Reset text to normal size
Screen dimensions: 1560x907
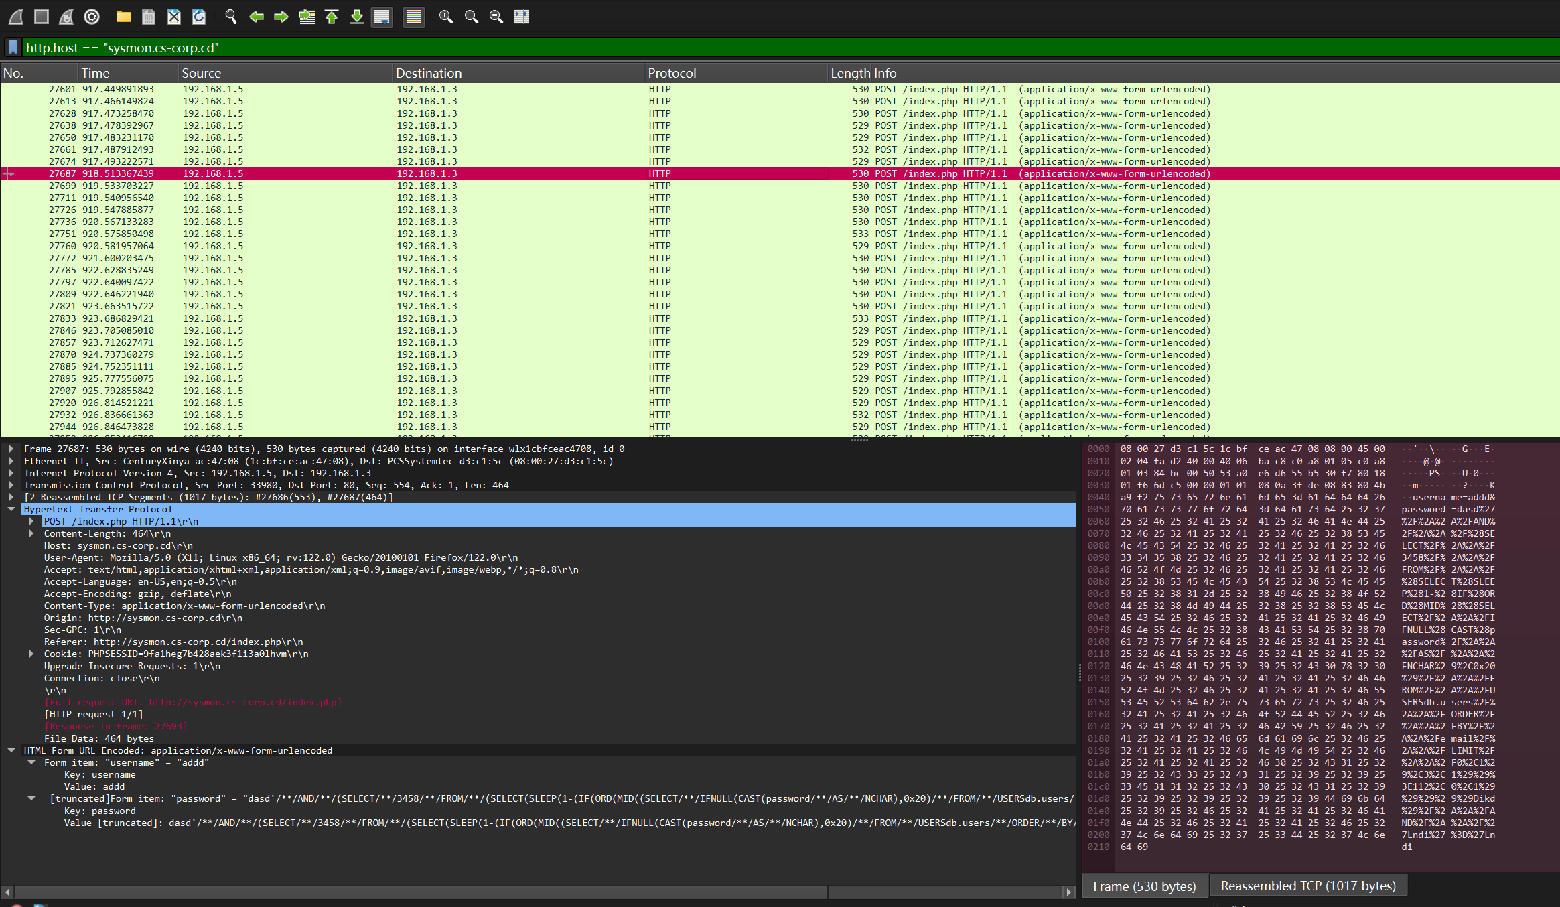[x=496, y=17]
